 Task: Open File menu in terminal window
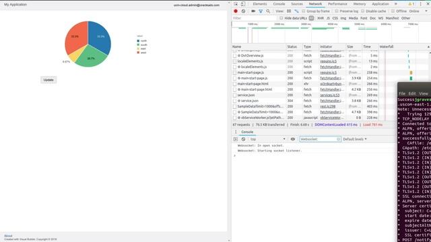402,93
